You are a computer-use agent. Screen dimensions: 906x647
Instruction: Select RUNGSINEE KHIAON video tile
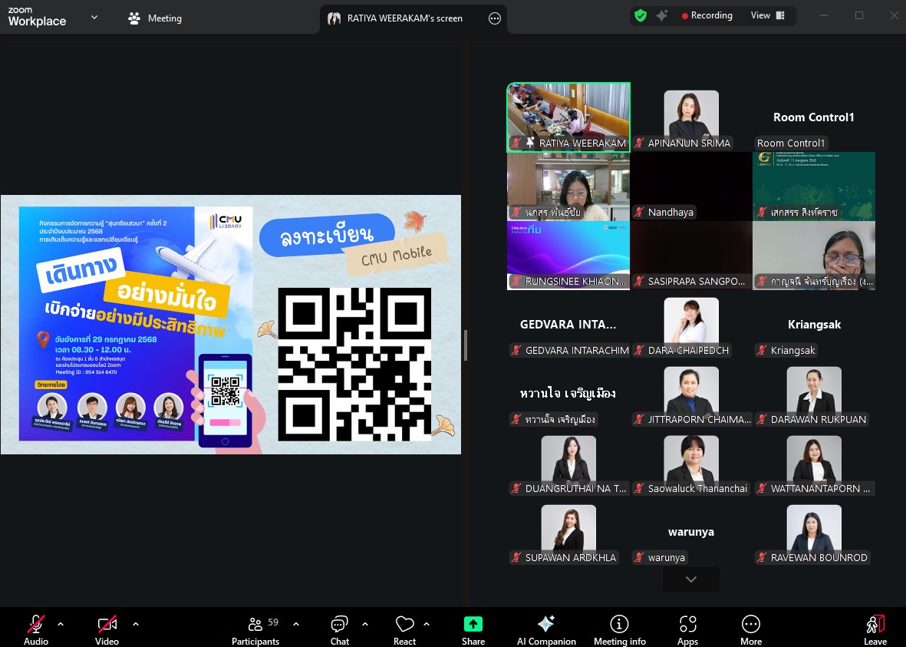(x=568, y=256)
